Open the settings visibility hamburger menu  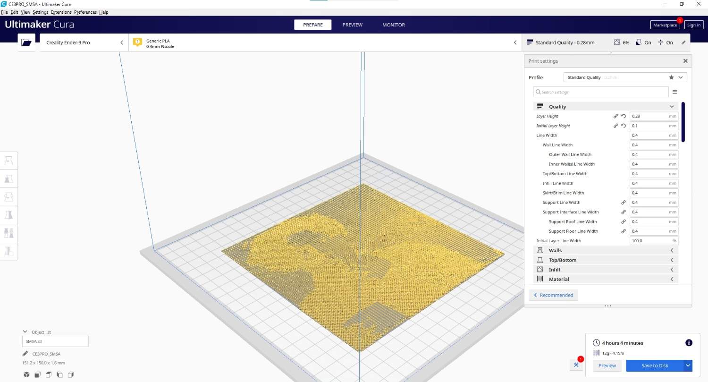674,92
